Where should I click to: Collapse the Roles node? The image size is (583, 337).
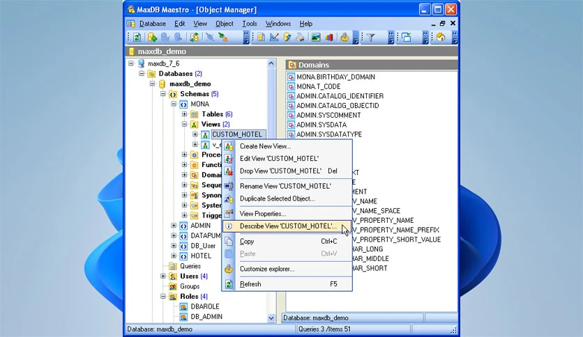pos(163,296)
